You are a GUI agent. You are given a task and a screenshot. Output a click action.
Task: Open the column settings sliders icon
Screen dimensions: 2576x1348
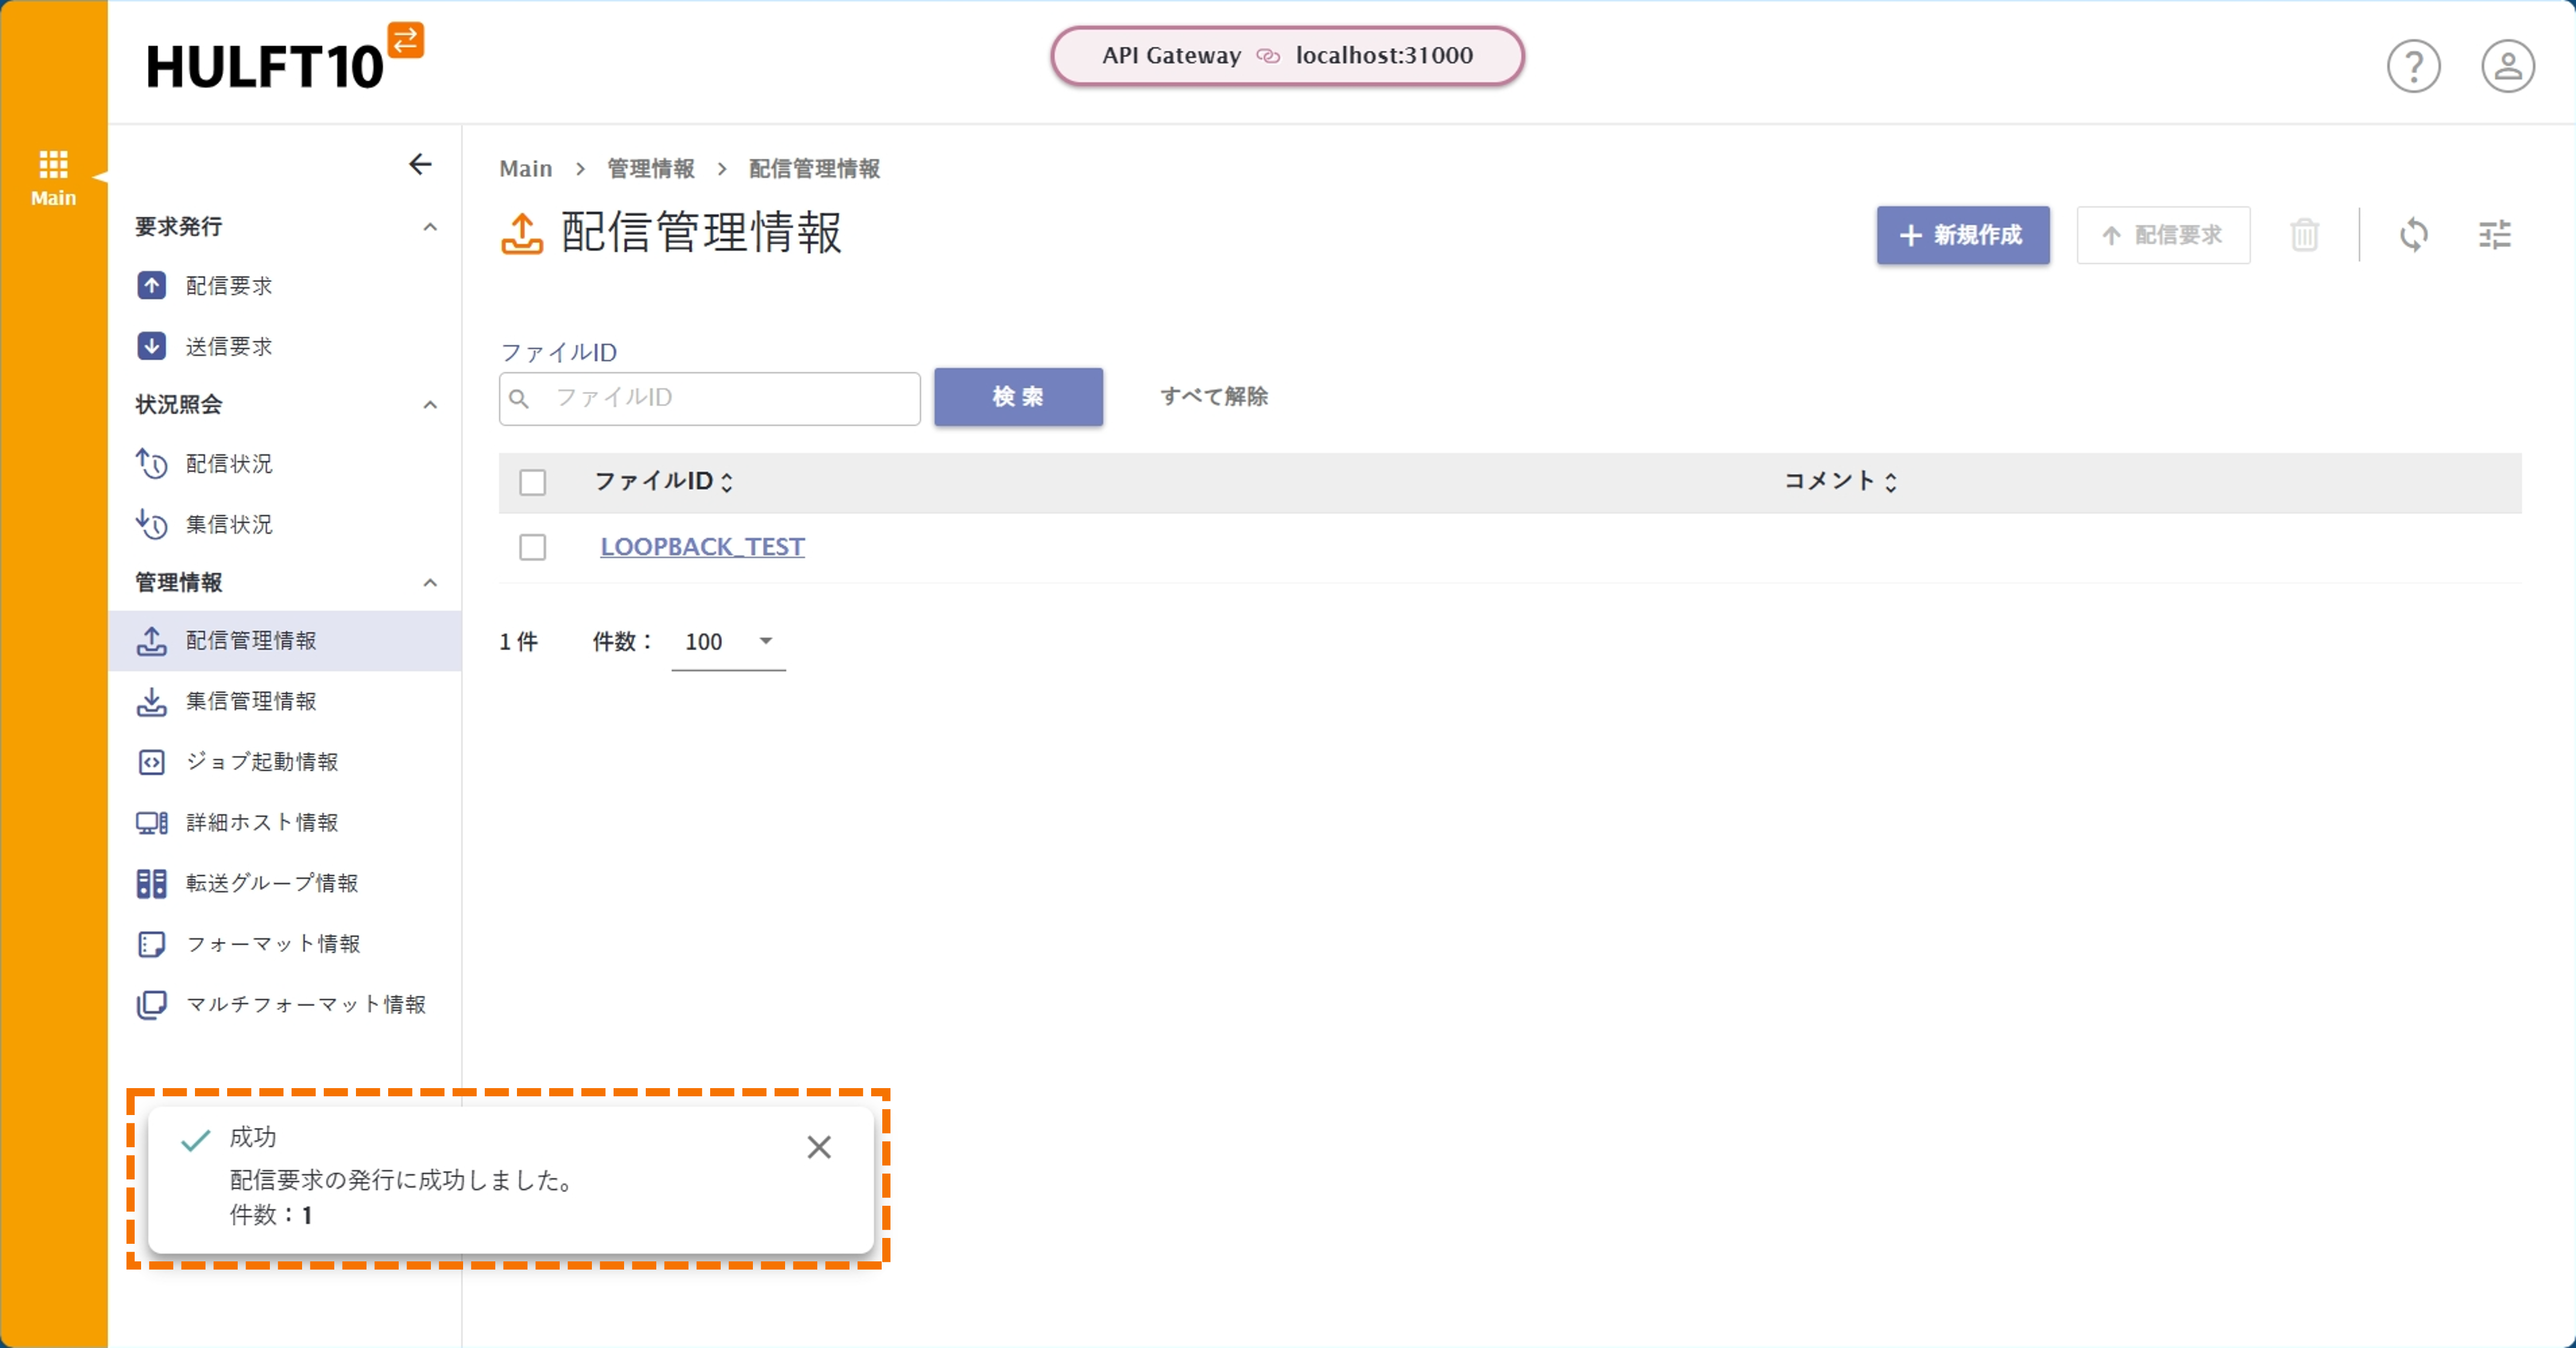coord(2494,235)
